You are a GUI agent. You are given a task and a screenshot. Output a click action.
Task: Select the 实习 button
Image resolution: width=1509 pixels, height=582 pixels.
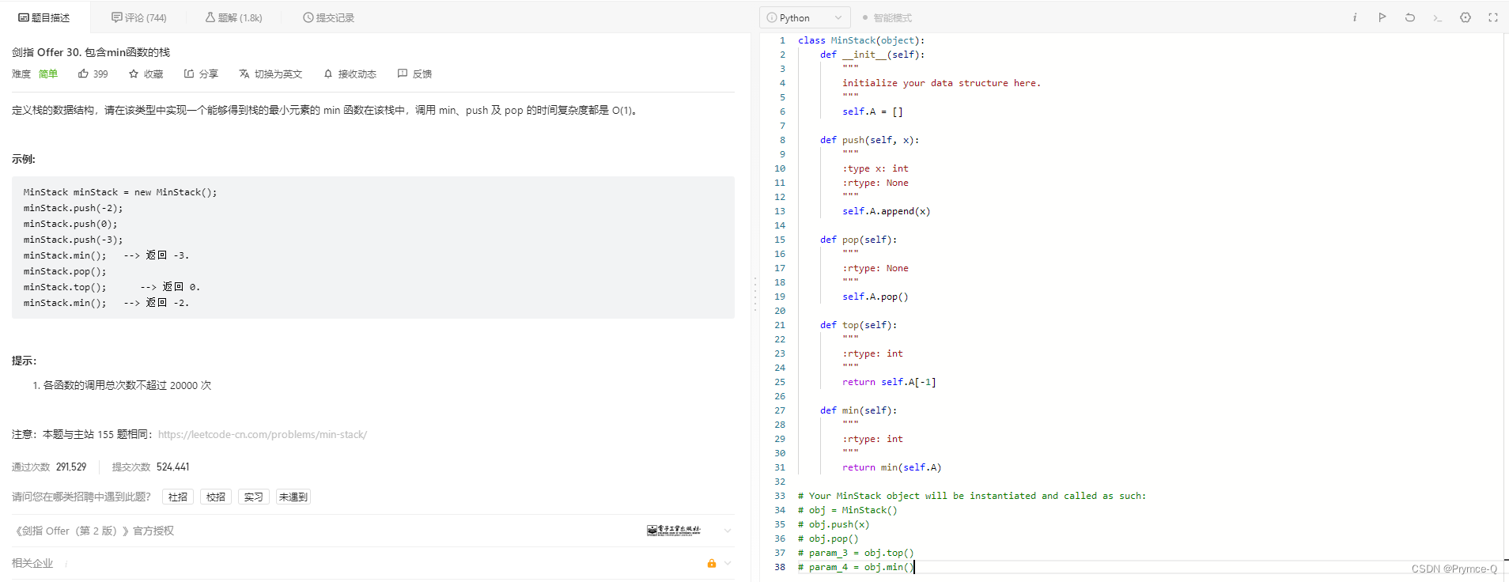[x=254, y=497]
